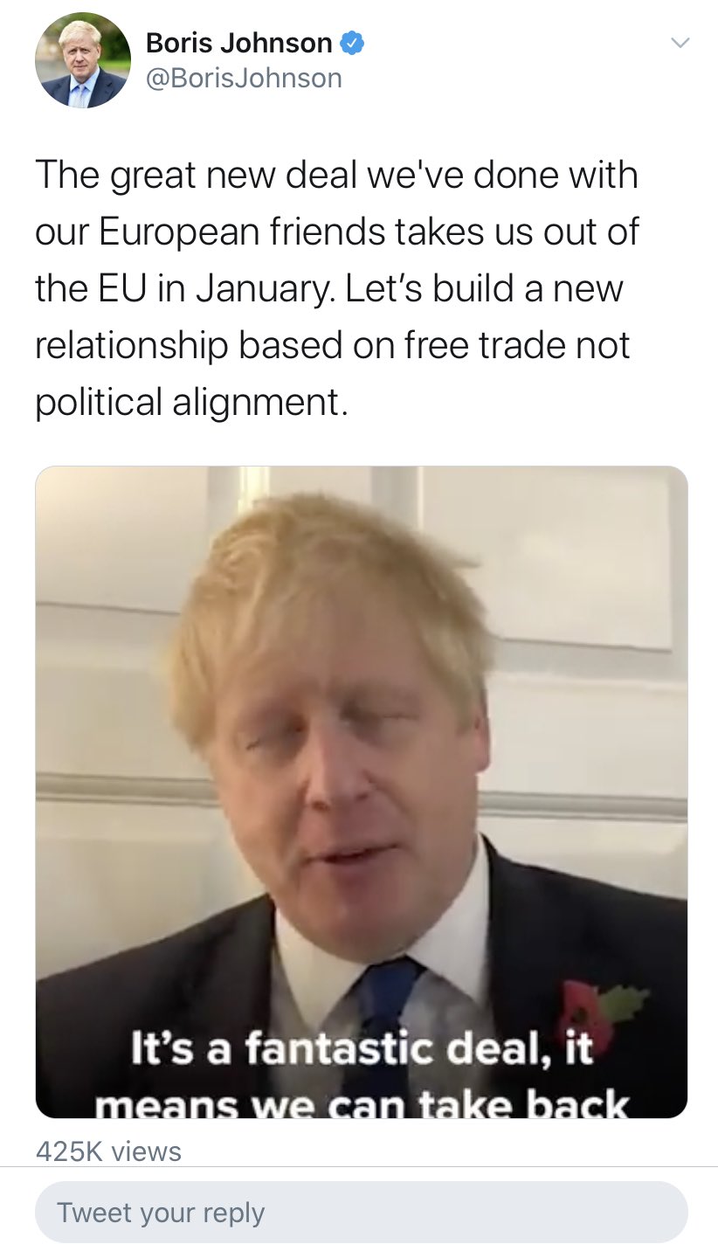The width and height of the screenshot is (718, 1244).
Task: Open Boris Johnson's profile avatar
Action: click(83, 60)
